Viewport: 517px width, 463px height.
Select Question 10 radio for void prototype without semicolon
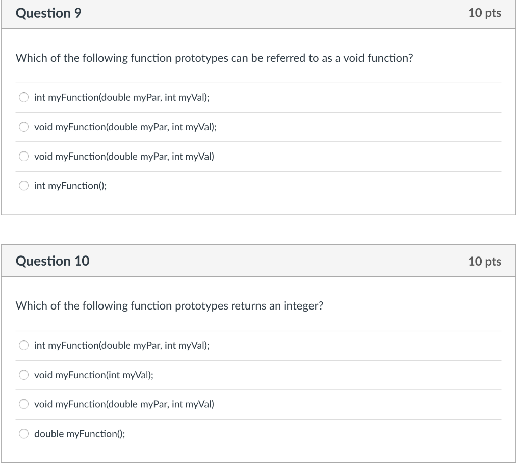click(24, 404)
